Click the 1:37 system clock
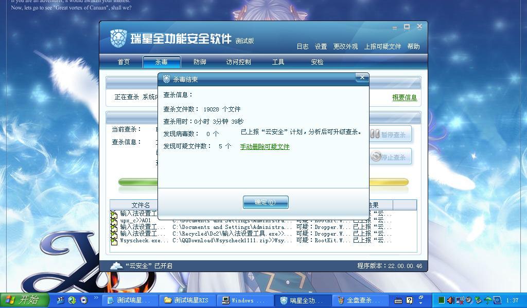 [512, 301]
